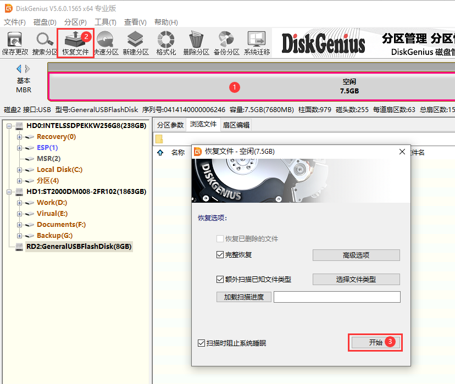Image resolution: width=455 pixels, height=384 pixels.
Task: Select the 空闲 7.5GB free space block
Action: tap(252, 87)
